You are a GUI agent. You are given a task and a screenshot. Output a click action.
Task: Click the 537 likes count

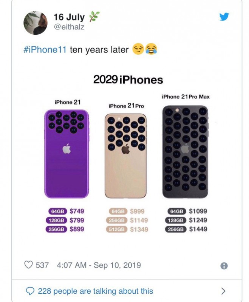click(42, 265)
